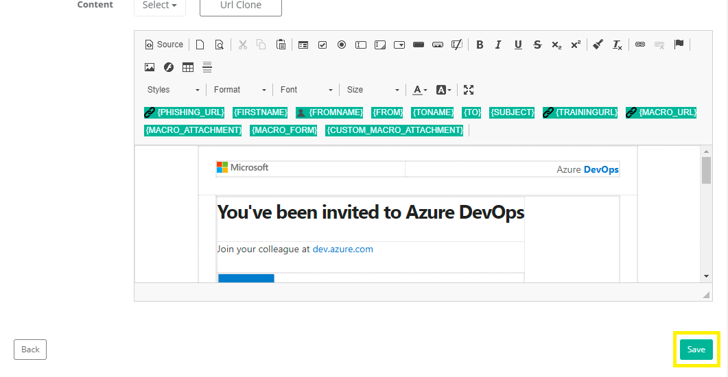
Task: Apply Subscript formatting
Action: click(x=556, y=45)
